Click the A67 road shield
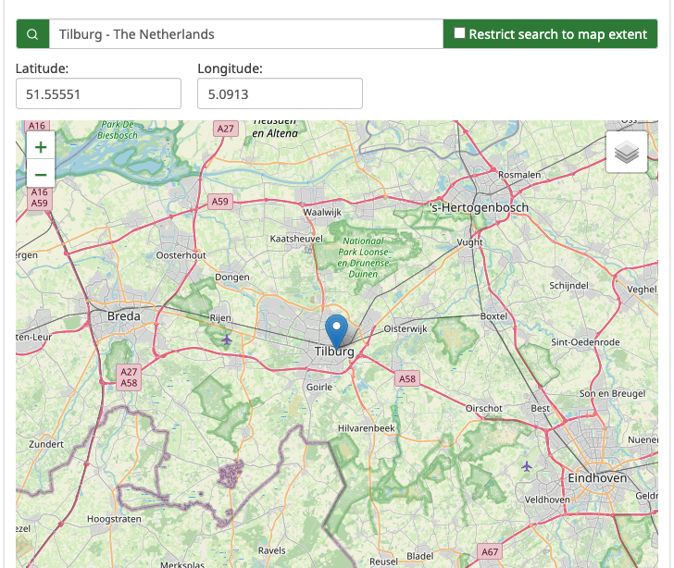Screen dimensions: 674x568 tap(490, 551)
